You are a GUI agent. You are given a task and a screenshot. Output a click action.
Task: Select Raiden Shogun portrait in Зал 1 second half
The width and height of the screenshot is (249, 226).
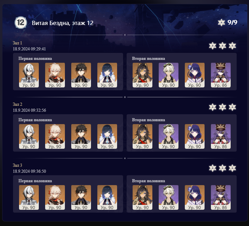[195, 75]
